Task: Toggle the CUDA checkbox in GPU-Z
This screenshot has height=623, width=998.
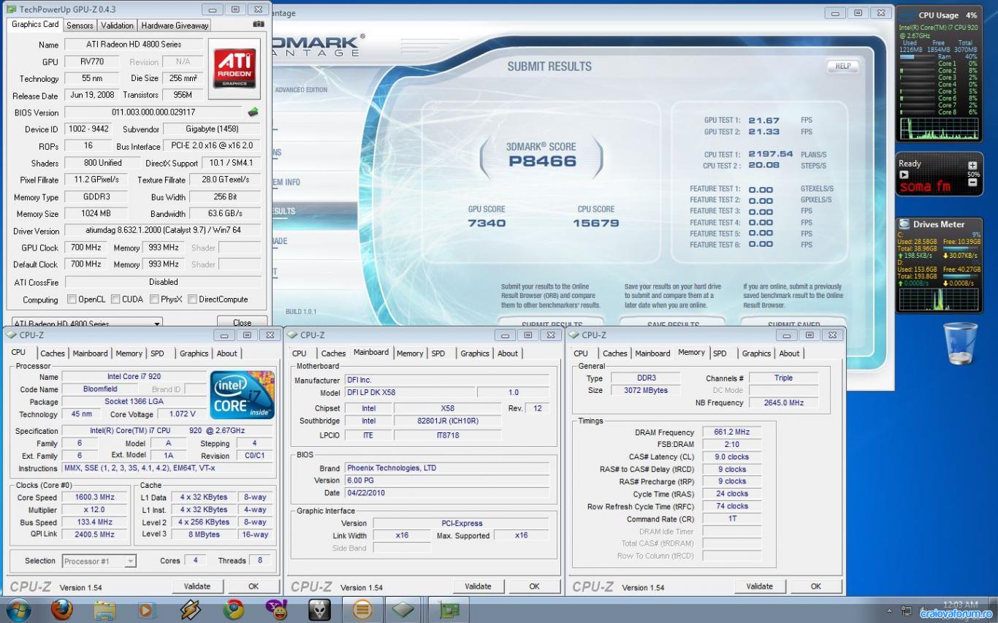Action: click(115, 299)
